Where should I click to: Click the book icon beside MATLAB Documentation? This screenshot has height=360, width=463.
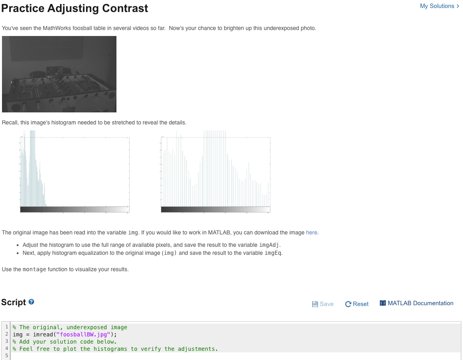point(383,303)
